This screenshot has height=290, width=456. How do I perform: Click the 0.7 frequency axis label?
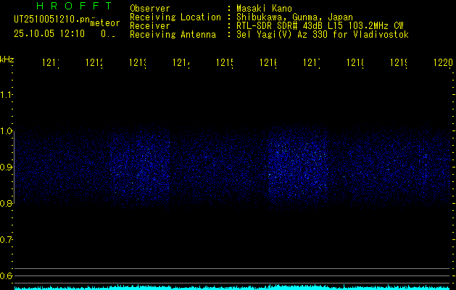[x=6, y=240]
